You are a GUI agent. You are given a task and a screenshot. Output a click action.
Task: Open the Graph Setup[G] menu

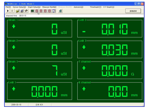(34, 7)
